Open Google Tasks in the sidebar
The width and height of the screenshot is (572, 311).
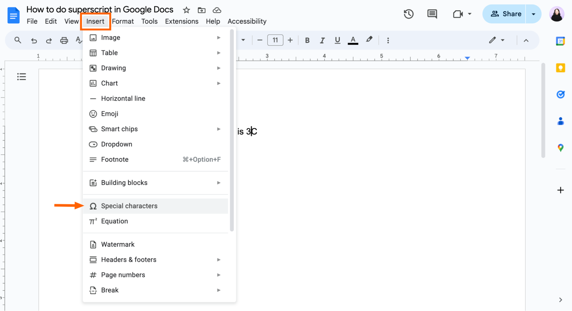561,94
